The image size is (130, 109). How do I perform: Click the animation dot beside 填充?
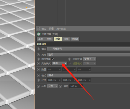[x=60, y=86]
